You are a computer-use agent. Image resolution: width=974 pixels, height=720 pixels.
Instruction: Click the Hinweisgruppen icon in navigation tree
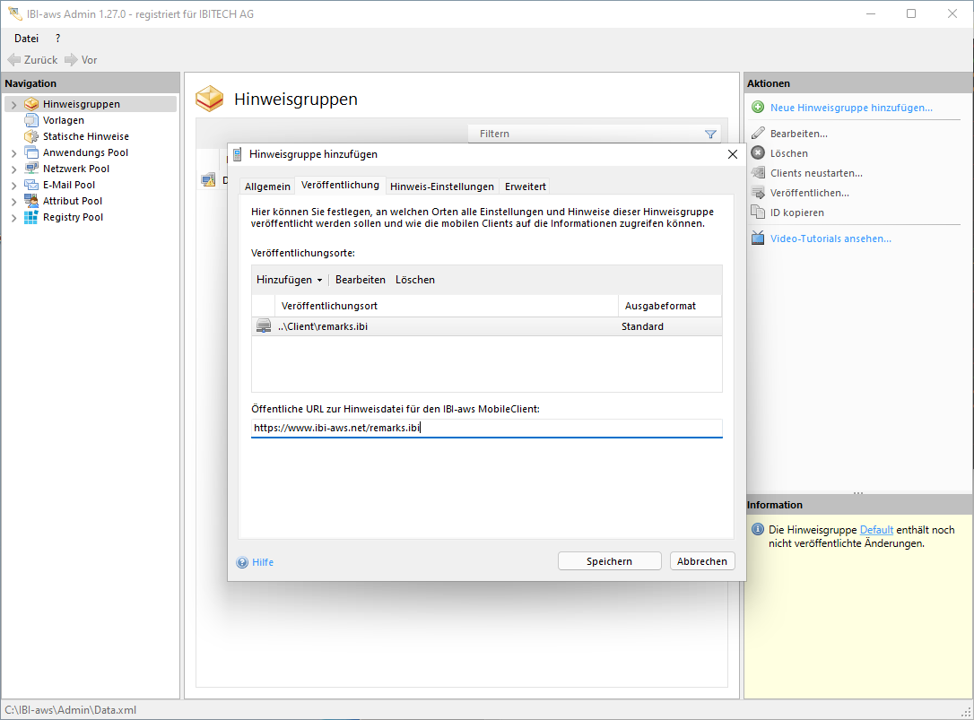click(x=31, y=104)
